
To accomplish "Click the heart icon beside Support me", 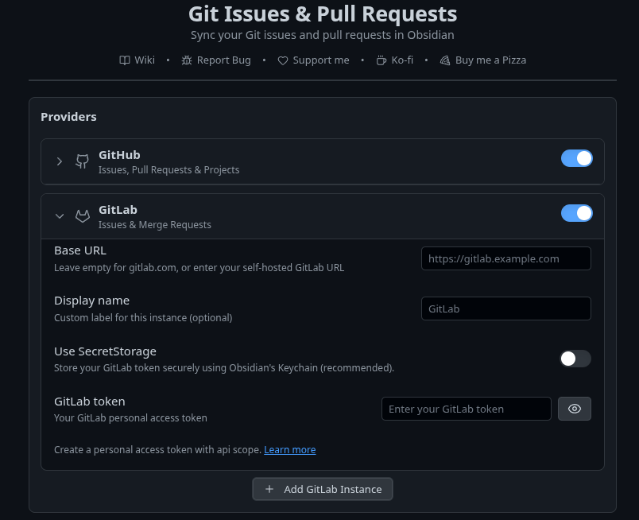I will click(x=283, y=60).
